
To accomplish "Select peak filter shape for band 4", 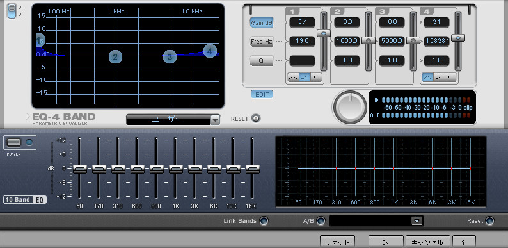I will (x=427, y=78).
